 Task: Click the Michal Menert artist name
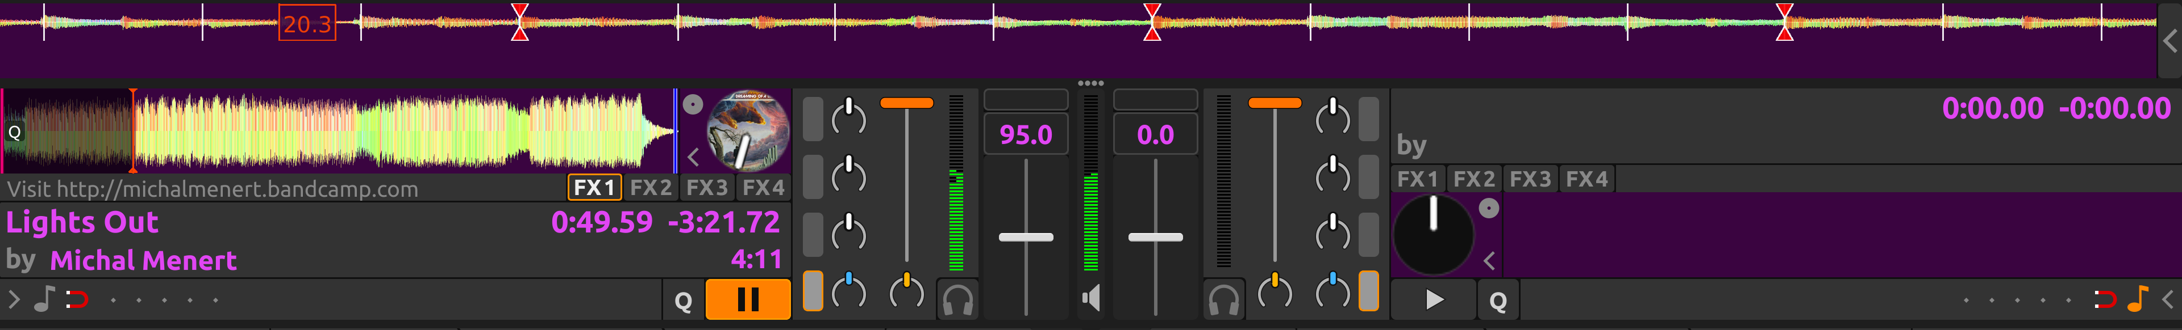(x=143, y=260)
